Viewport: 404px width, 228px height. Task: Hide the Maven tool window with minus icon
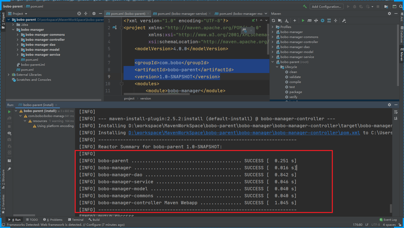(x=396, y=13)
